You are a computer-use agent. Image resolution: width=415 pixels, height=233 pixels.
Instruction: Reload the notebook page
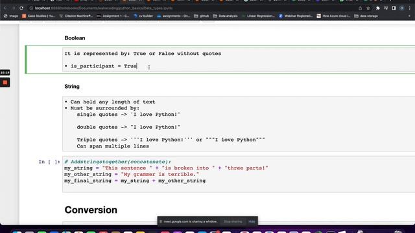point(21,8)
